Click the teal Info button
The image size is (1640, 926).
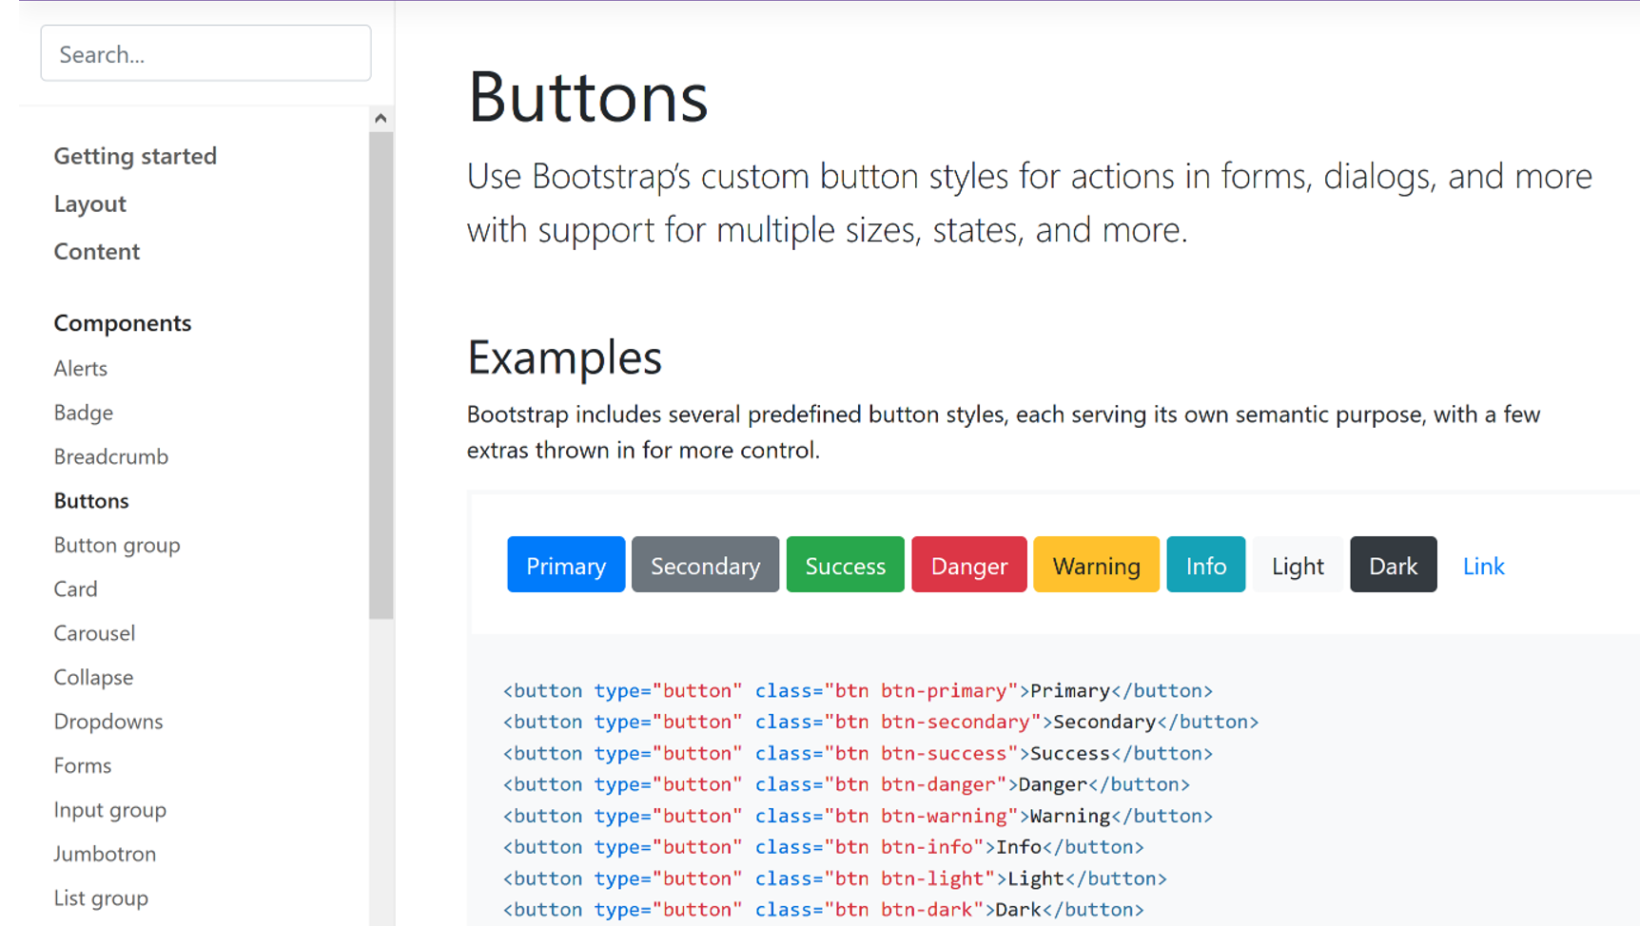[1206, 565]
